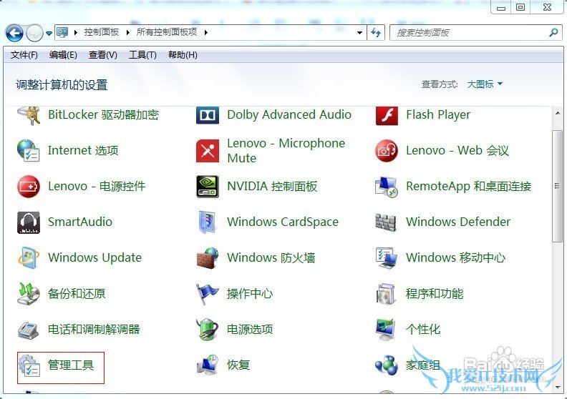Click the vertical scrollbar thumb

[557, 187]
